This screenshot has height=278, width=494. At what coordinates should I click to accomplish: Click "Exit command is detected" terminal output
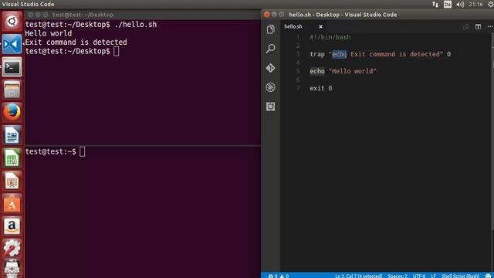76,42
